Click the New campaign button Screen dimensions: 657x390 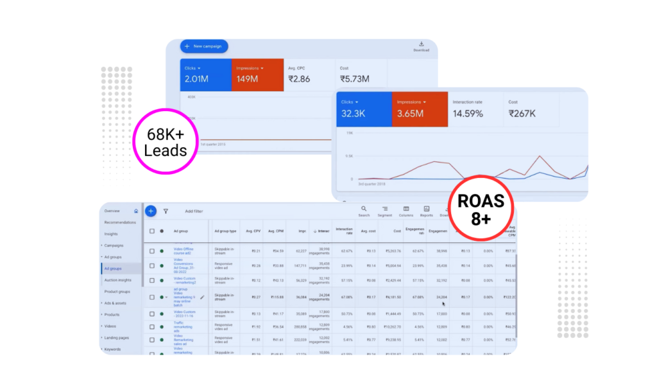204,46
